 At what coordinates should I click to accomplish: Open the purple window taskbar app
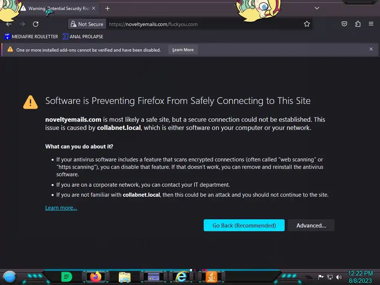pos(153,277)
